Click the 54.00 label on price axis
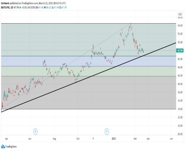Viewport: 185px width, 151px height. 179,26
